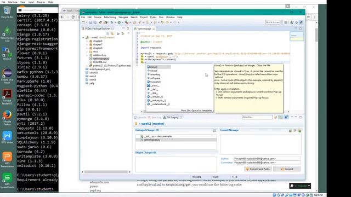Image resolution: width=351 pixels, height=197 pixels.
Task: Open the Recycle Bin desktop icon
Action: pos(7,12)
